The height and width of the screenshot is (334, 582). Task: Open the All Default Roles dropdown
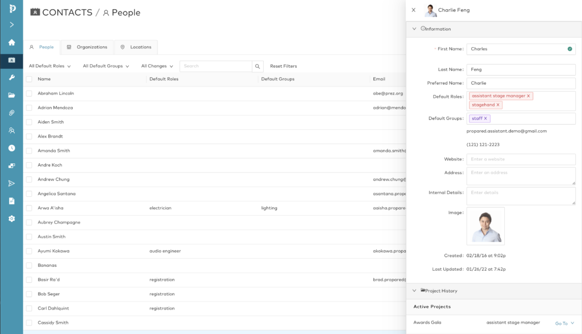coord(49,66)
